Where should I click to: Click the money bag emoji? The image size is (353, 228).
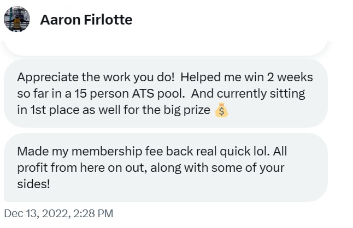[221, 111]
